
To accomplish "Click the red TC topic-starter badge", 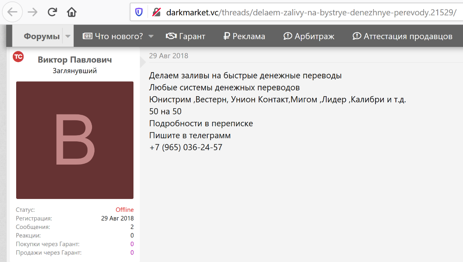I will coord(18,57).
